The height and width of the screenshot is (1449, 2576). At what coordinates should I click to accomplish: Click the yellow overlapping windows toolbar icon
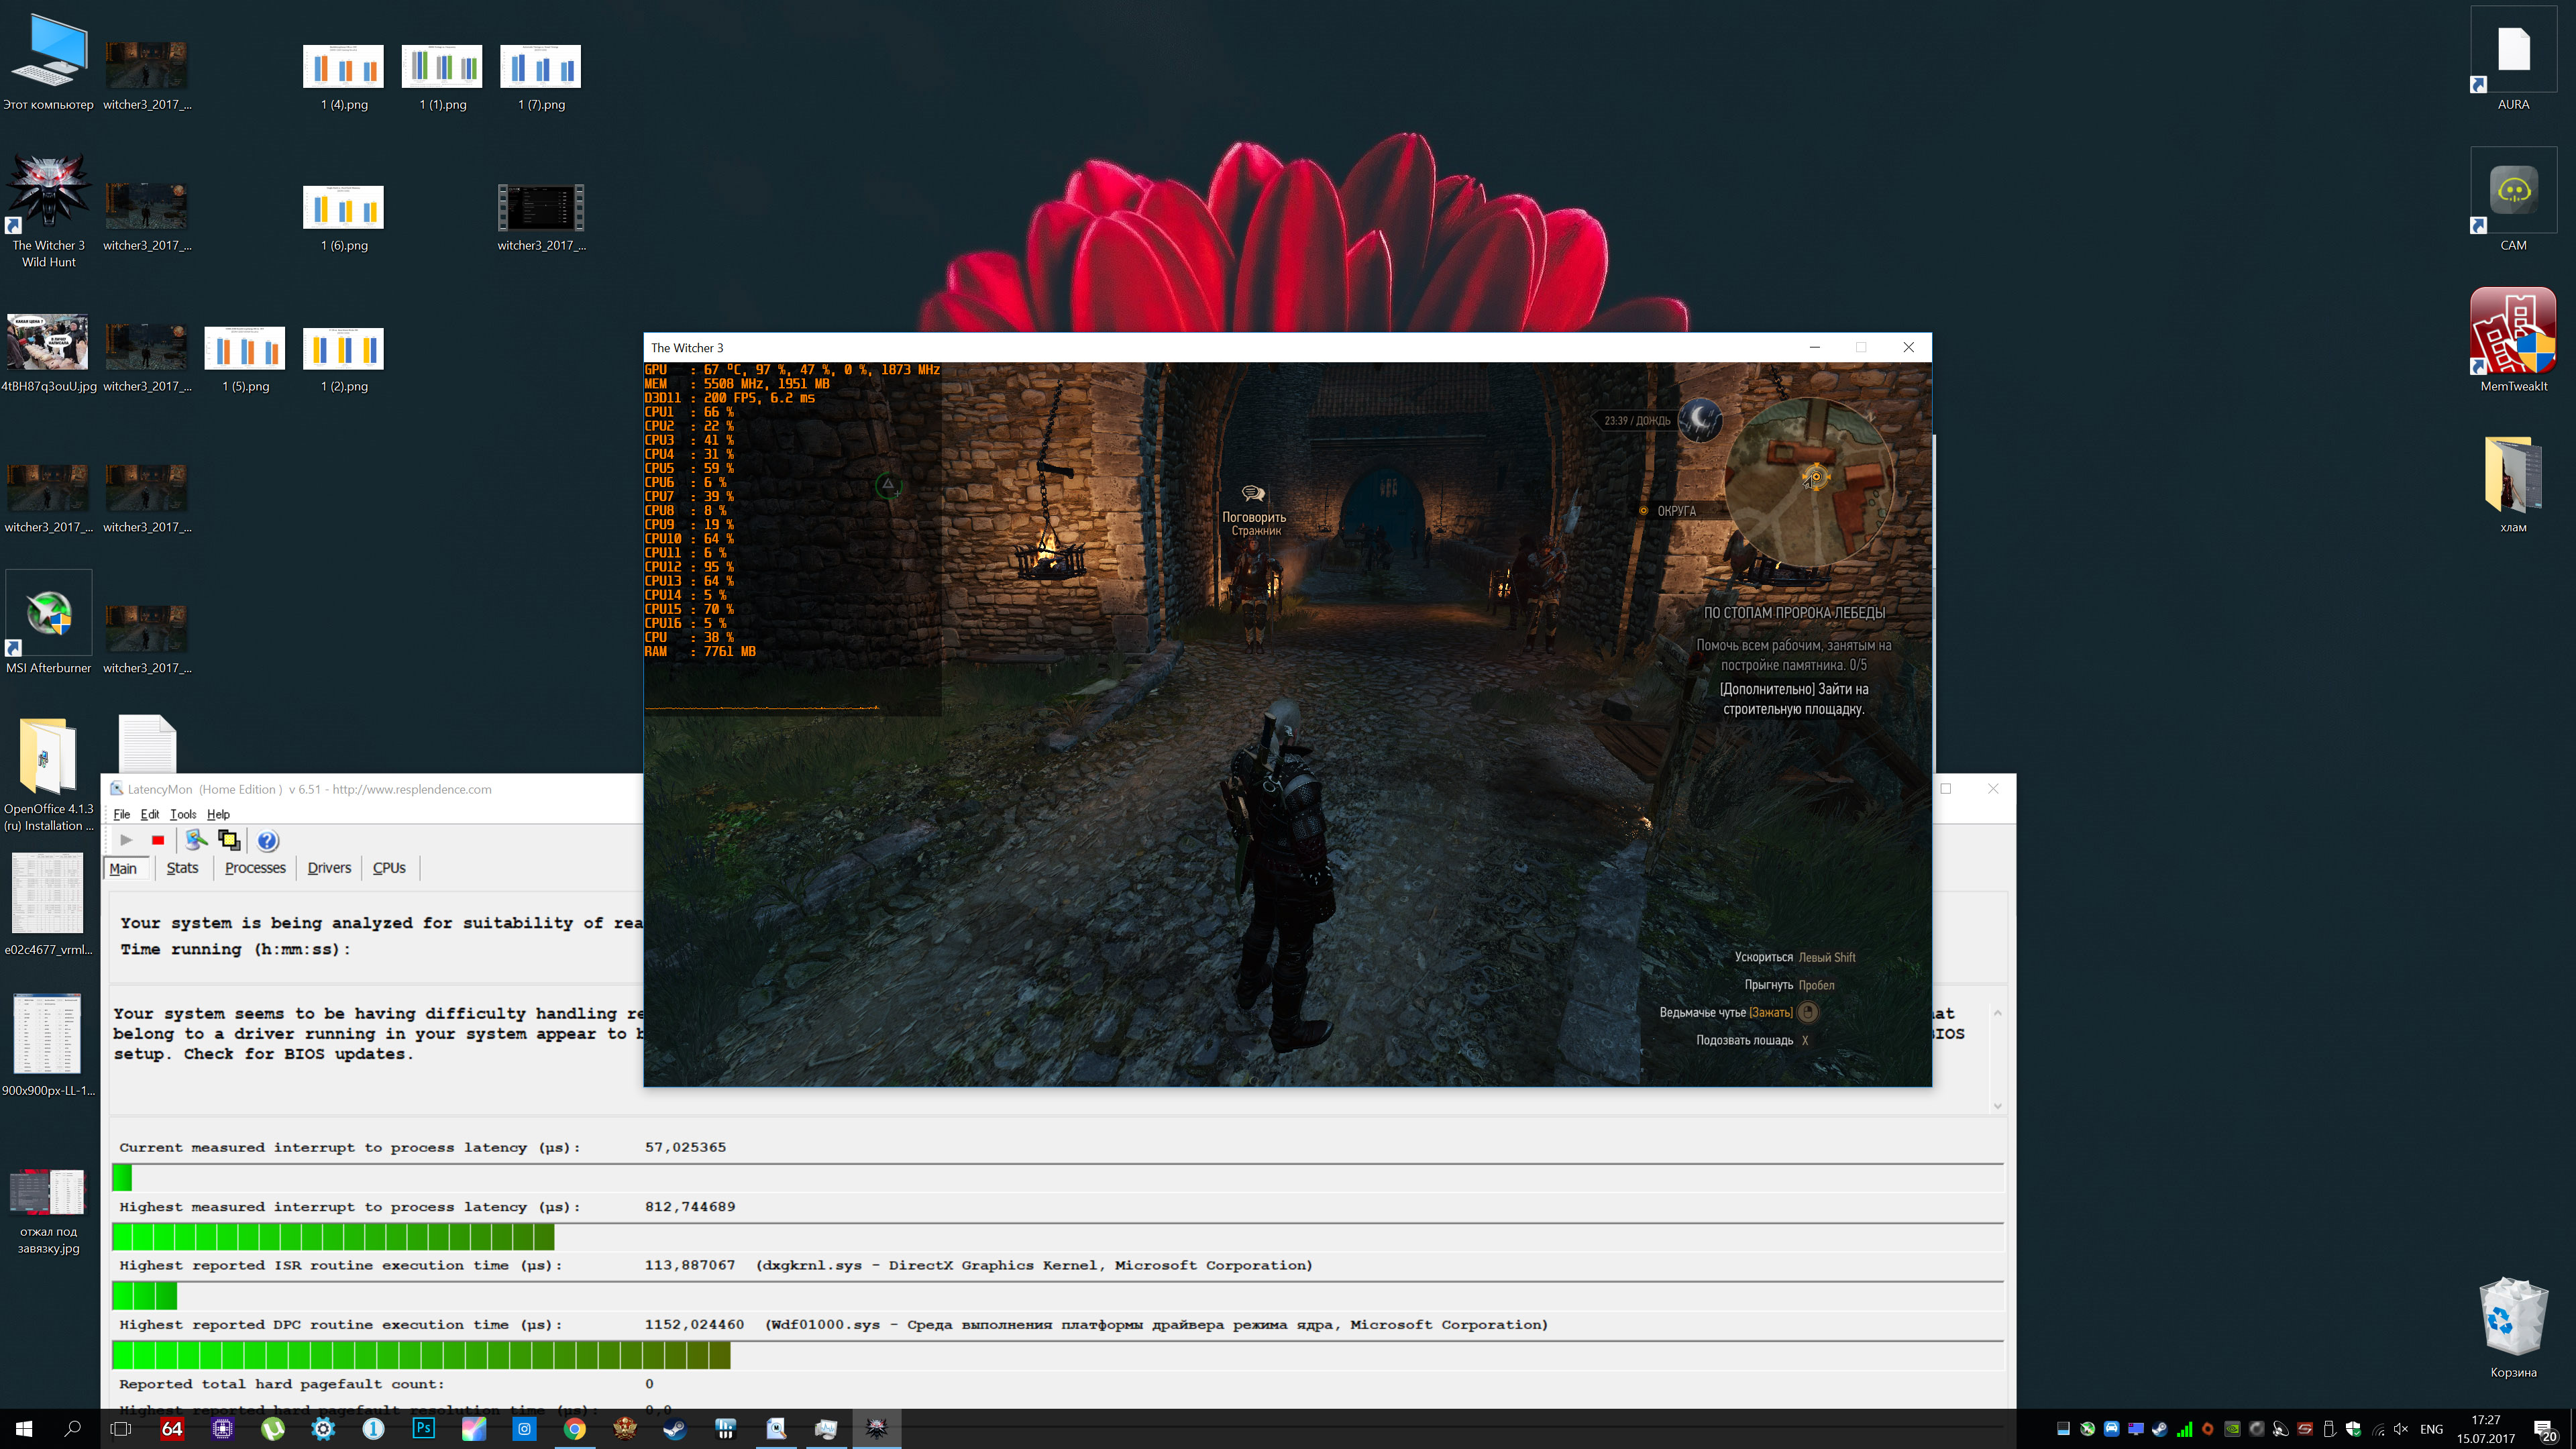click(x=229, y=840)
